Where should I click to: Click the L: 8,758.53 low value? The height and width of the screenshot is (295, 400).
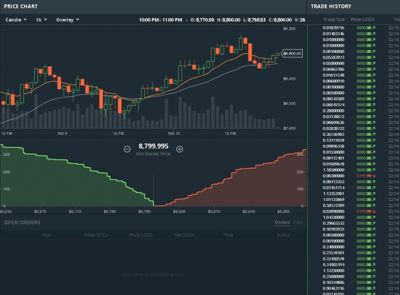coord(254,19)
